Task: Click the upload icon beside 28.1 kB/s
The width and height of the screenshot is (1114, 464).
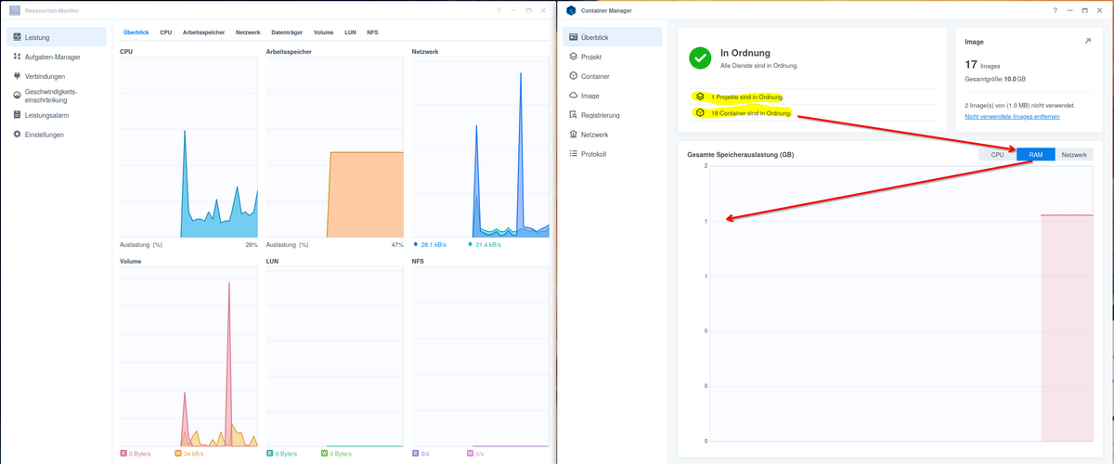Action: point(416,245)
